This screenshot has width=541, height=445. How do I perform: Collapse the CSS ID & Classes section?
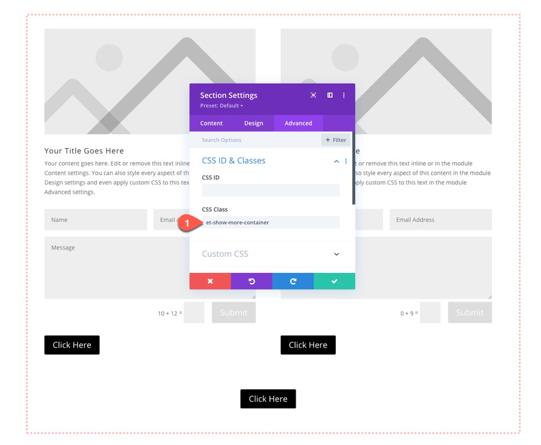point(336,160)
